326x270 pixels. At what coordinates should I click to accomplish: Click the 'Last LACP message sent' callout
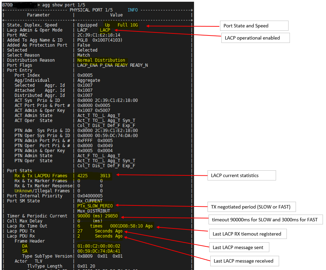(x=239, y=247)
